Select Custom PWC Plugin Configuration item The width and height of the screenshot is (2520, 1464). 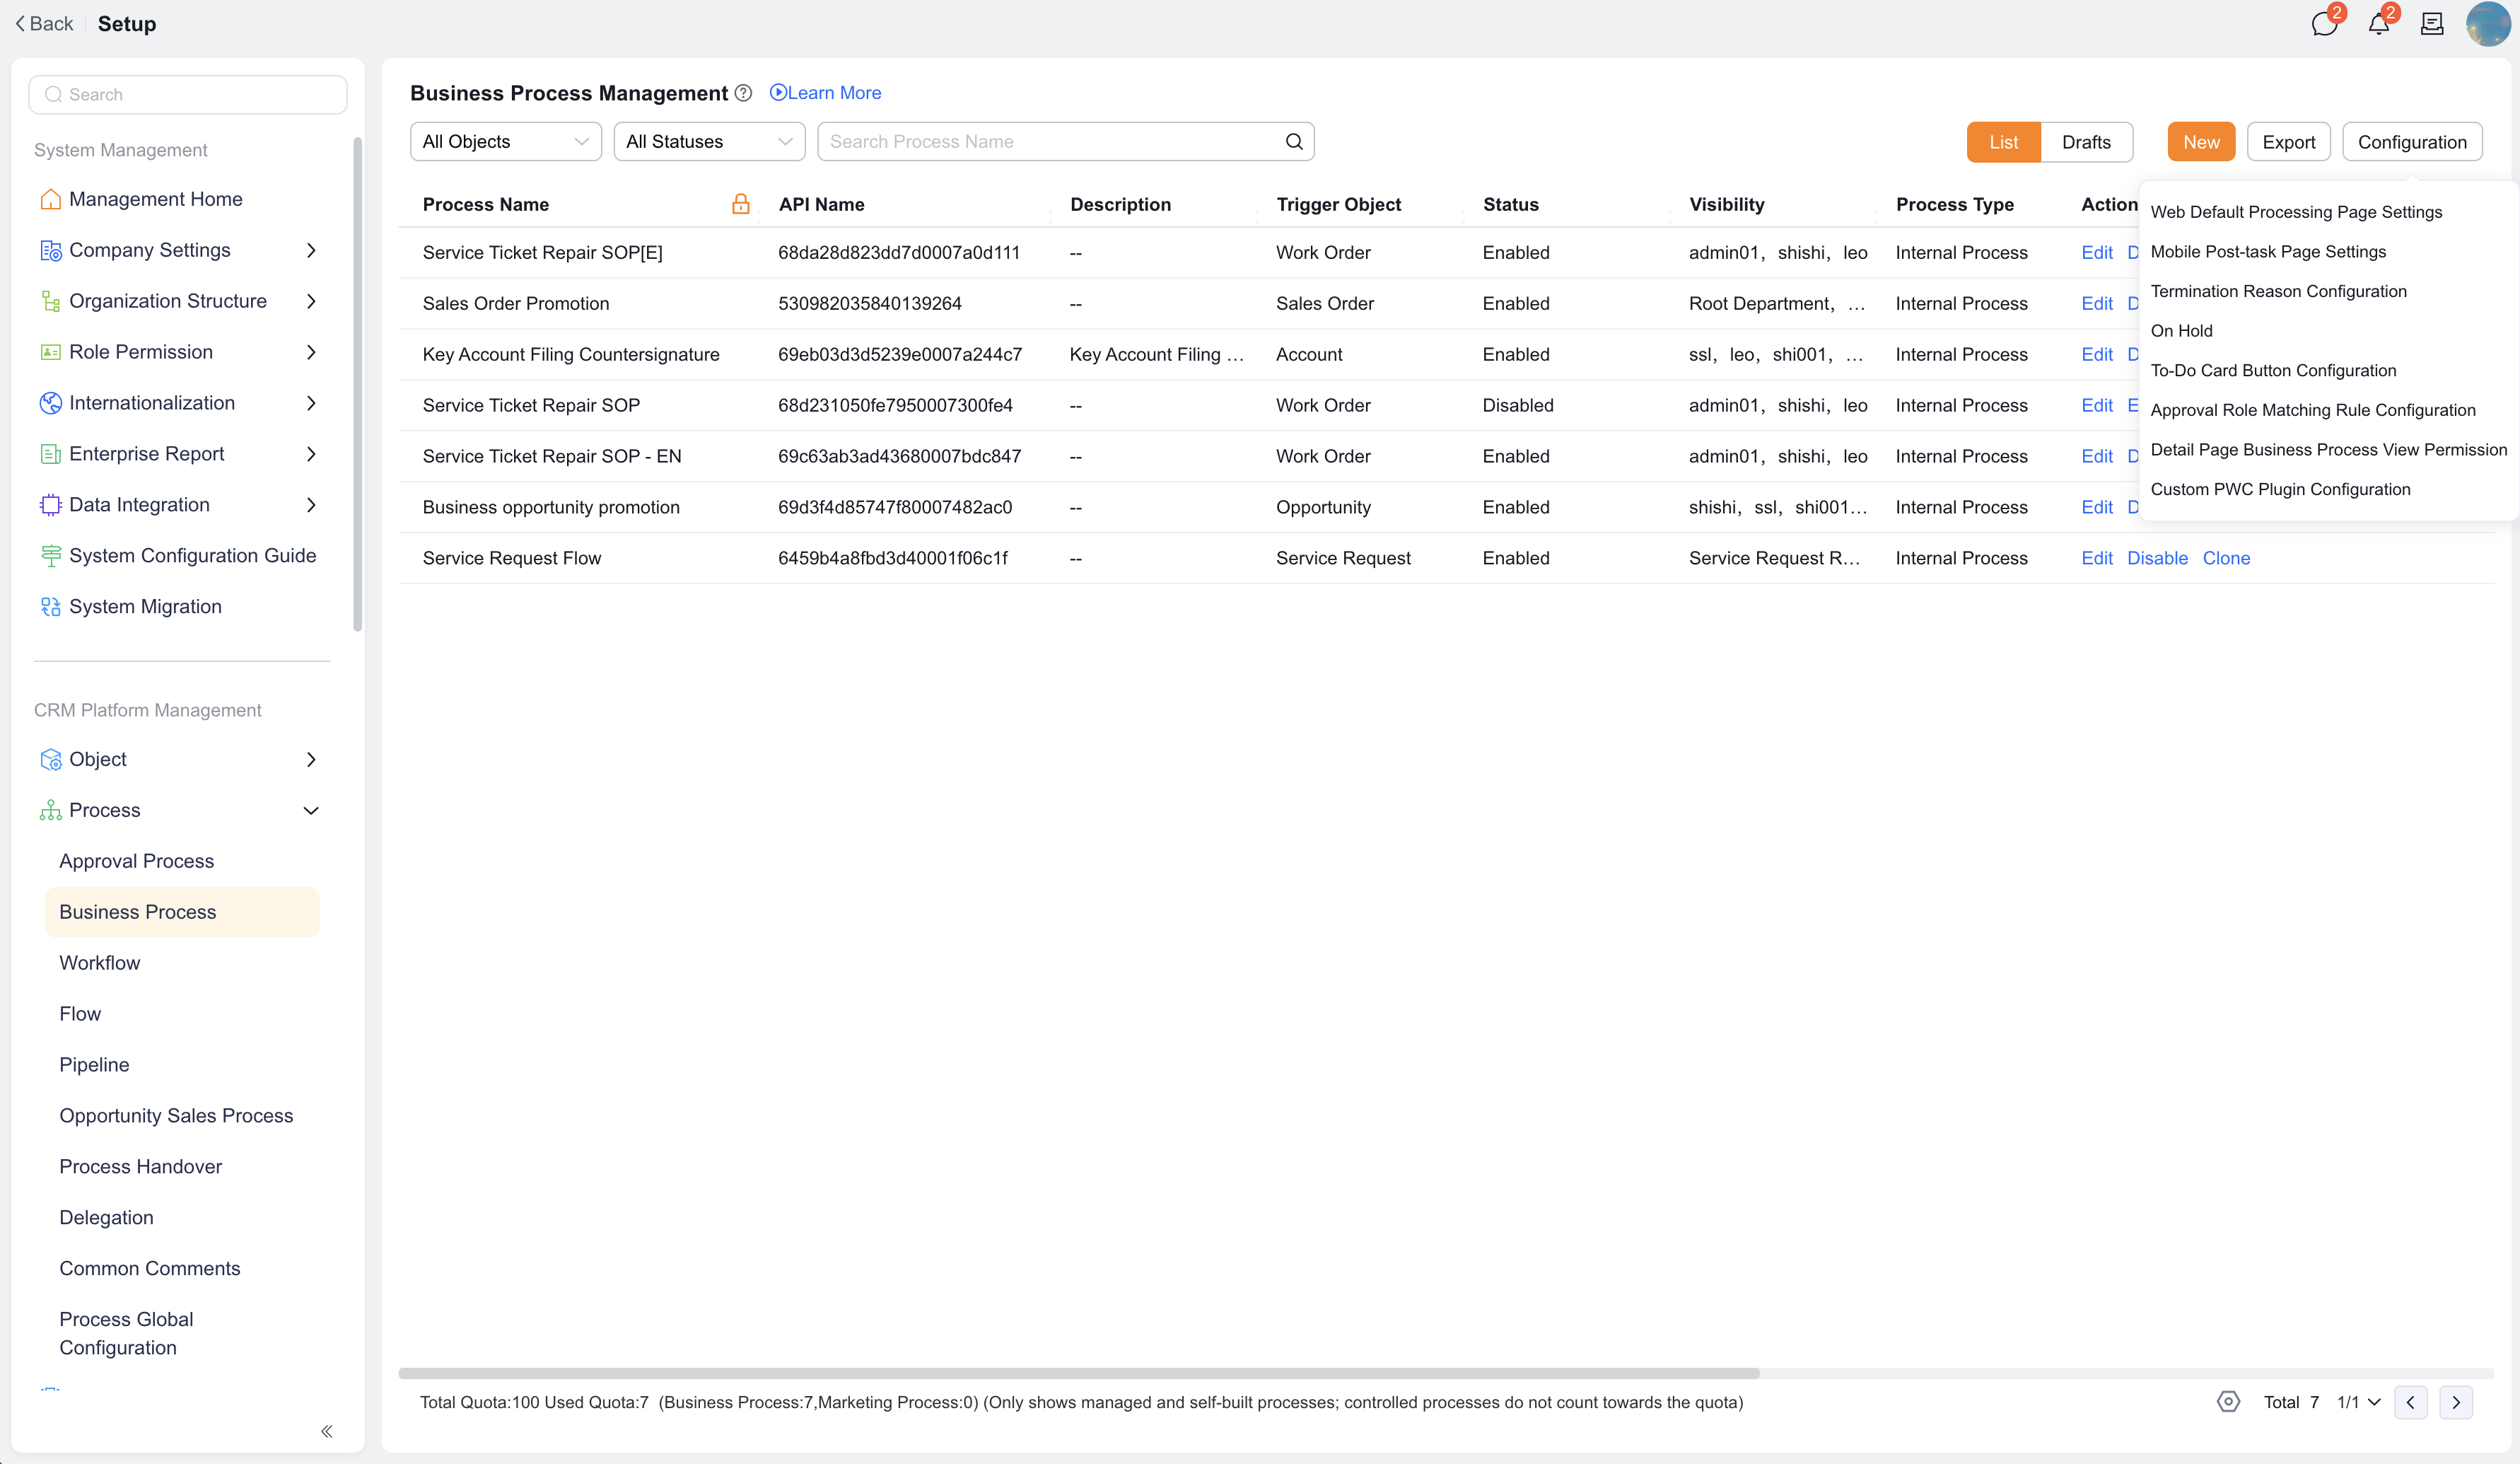(x=2280, y=489)
